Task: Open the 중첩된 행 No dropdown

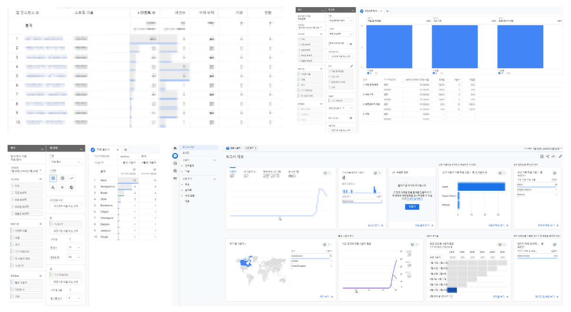Action: [x=74, y=257]
